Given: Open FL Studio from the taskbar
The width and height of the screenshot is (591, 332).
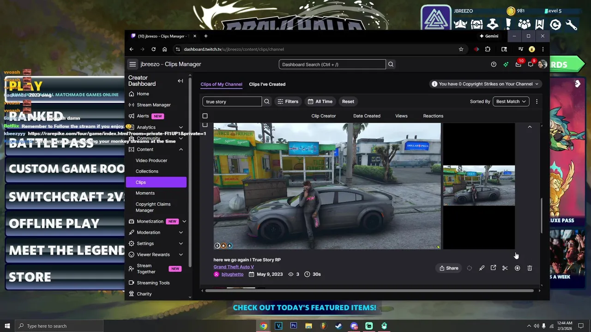Looking at the screenshot, I should (x=323, y=326).
